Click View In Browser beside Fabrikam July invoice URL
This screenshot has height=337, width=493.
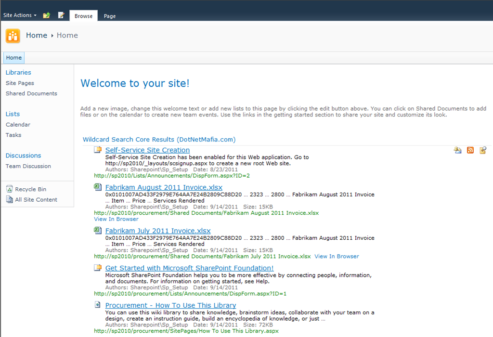tap(337, 256)
